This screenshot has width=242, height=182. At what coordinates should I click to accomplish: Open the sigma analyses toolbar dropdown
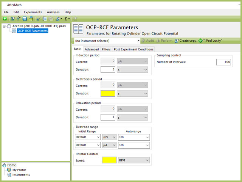67,19
